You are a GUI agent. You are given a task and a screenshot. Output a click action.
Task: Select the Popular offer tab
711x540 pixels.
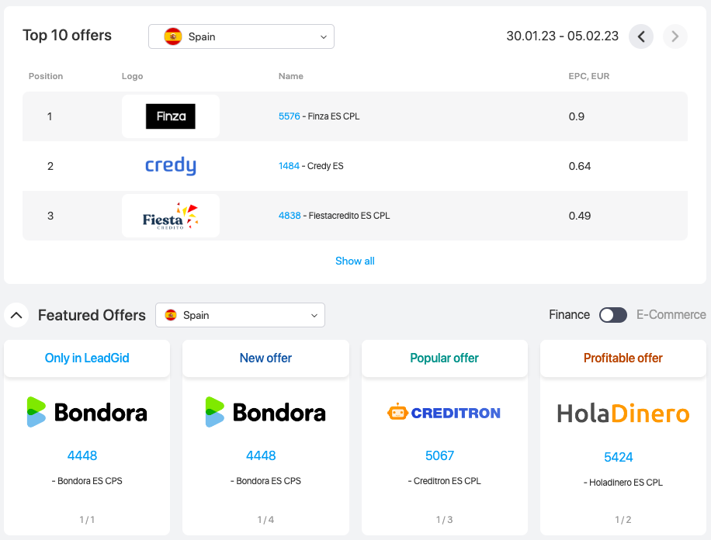[x=444, y=358]
